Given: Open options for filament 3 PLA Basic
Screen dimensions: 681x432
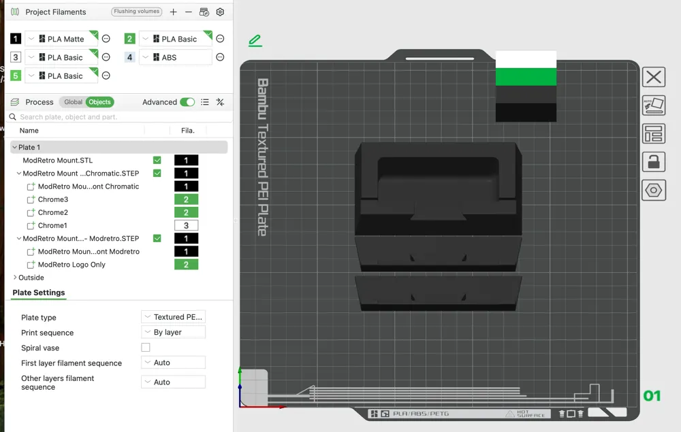Looking at the screenshot, I should pyautogui.click(x=106, y=57).
